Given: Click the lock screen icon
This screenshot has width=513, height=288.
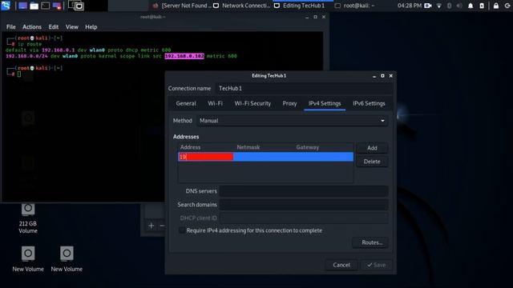Looking at the screenshot, I should pos(496,6).
